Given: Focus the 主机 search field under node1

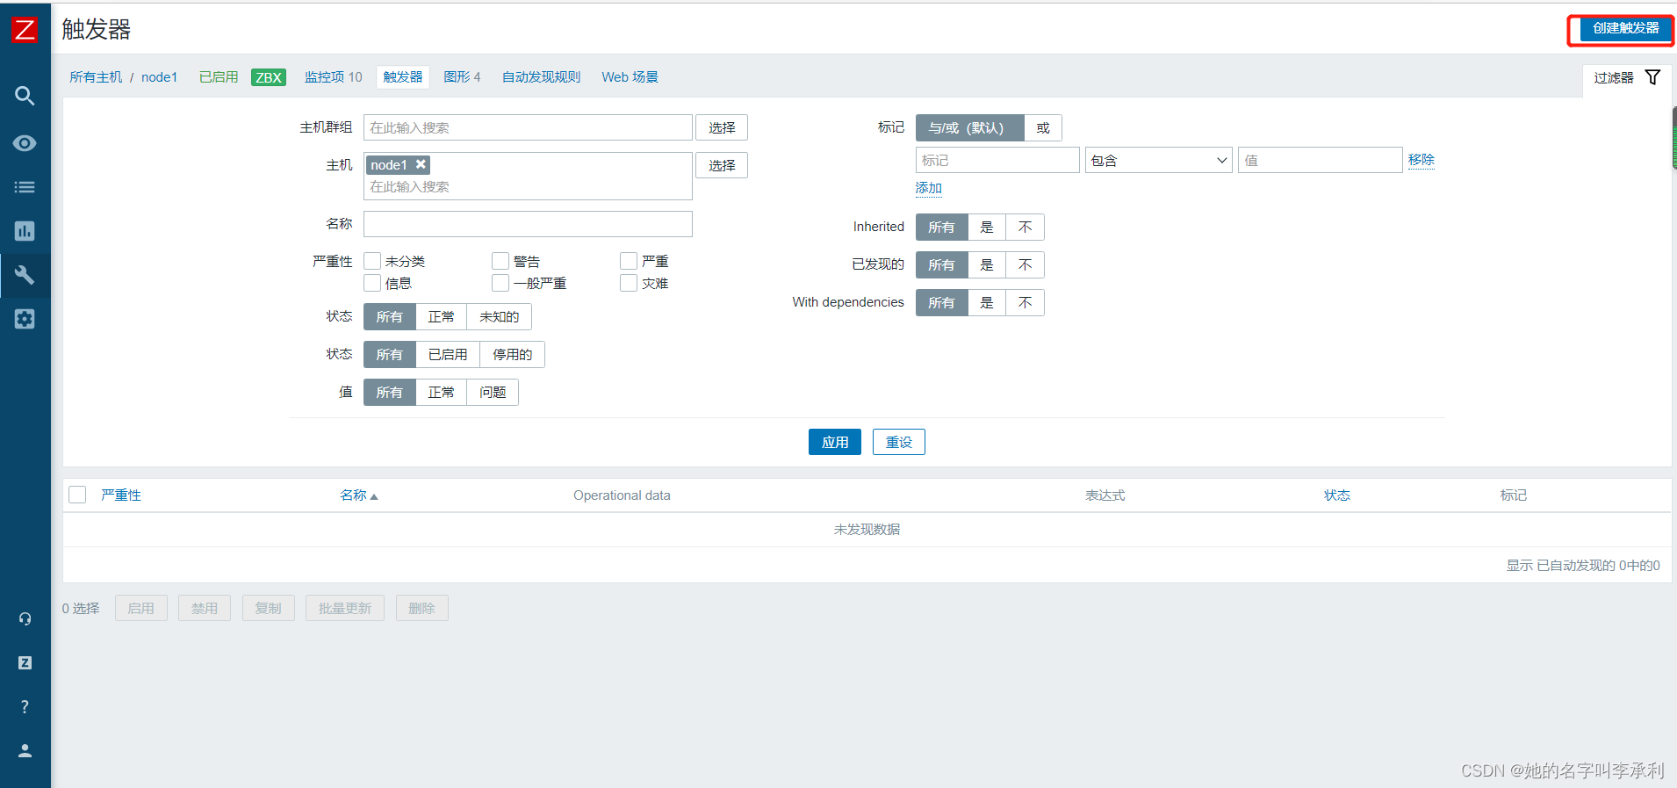Looking at the screenshot, I should click(528, 187).
